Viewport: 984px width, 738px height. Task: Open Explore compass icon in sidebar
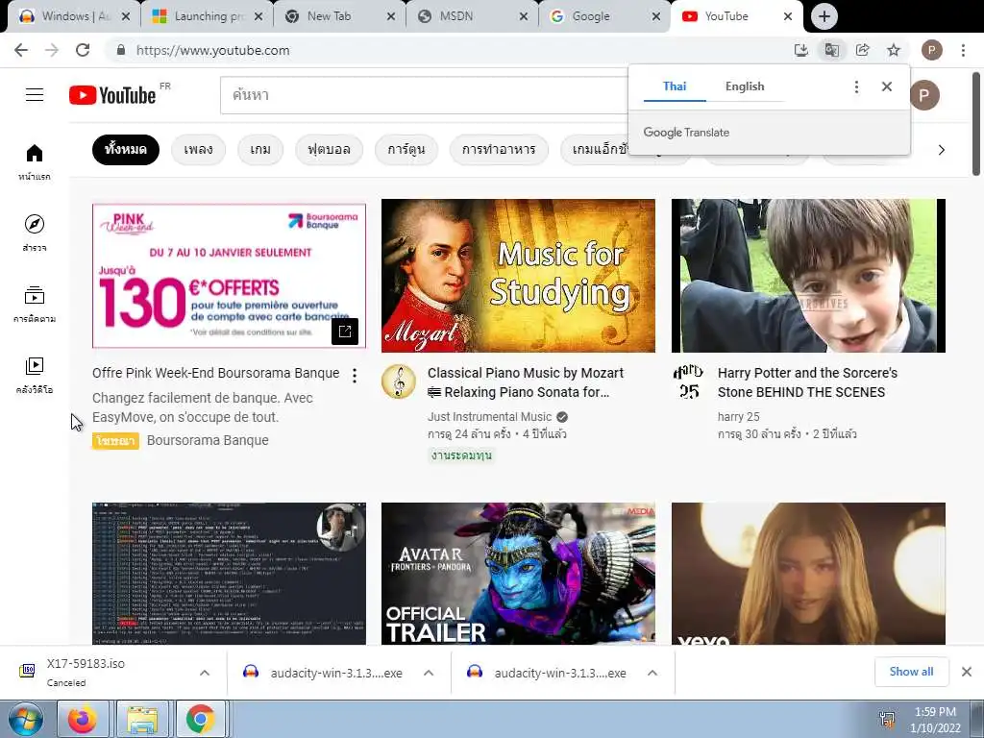(x=35, y=233)
